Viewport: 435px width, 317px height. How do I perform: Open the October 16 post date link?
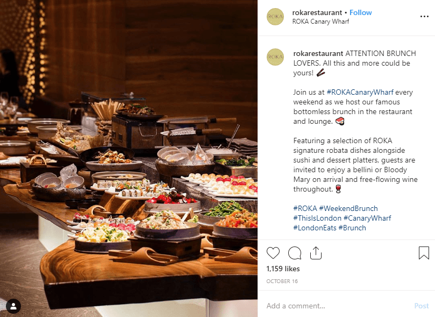[282, 281]
